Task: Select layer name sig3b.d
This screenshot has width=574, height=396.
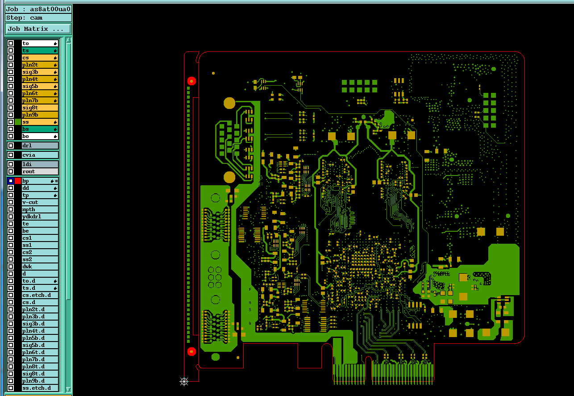Action: pos(40,324)
